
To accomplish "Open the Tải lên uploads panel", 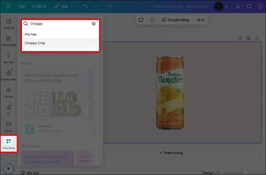I will [x=9, y=92].
